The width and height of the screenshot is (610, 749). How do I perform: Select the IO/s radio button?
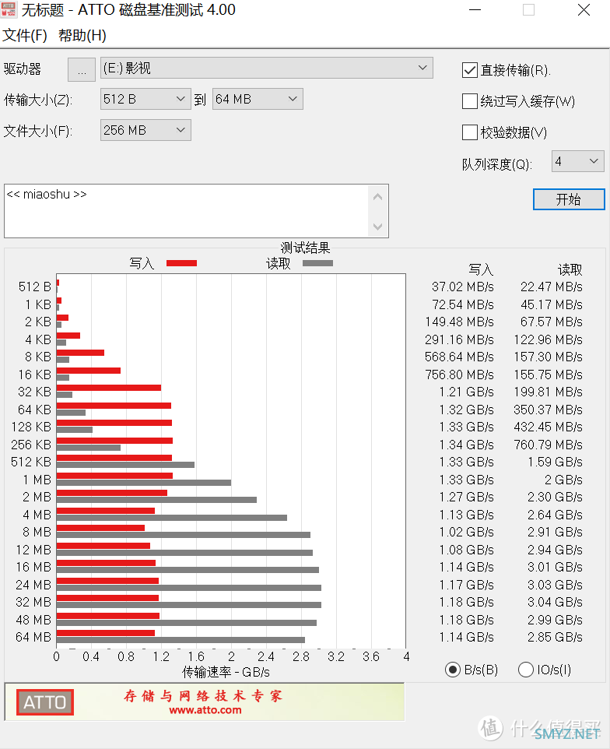tap(526, 670)
